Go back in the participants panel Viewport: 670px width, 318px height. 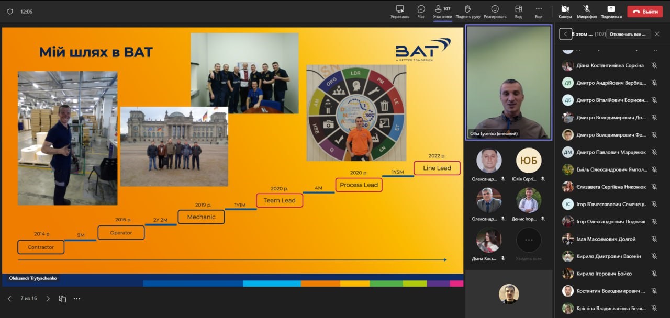pyautogui.click(x=565, y=34)
